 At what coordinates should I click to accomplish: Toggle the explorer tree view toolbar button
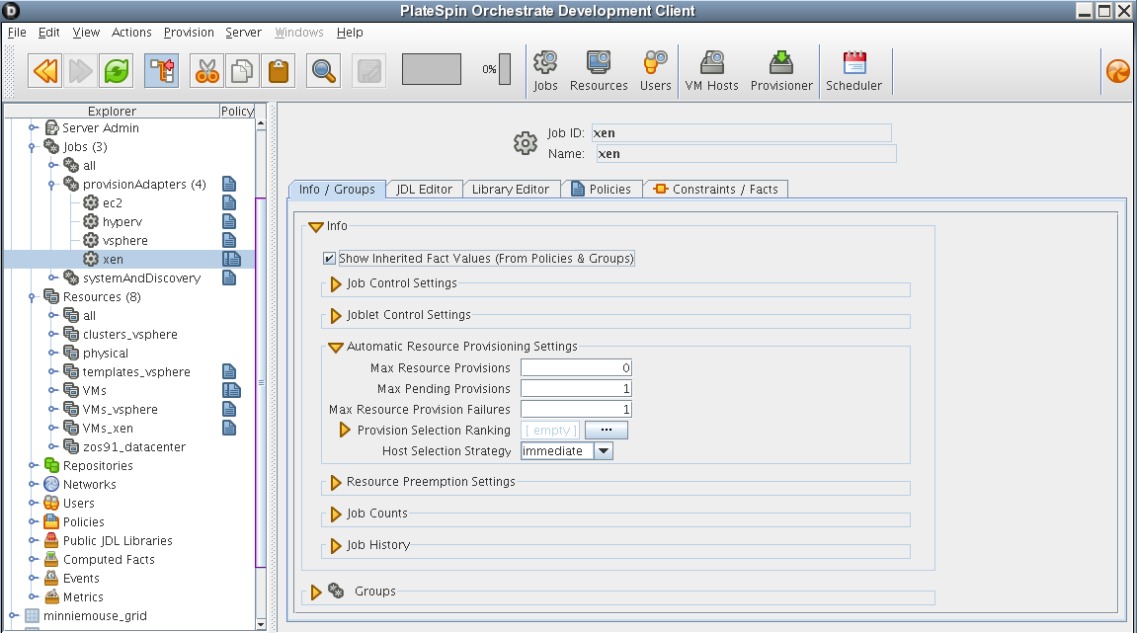click(161, 70)
